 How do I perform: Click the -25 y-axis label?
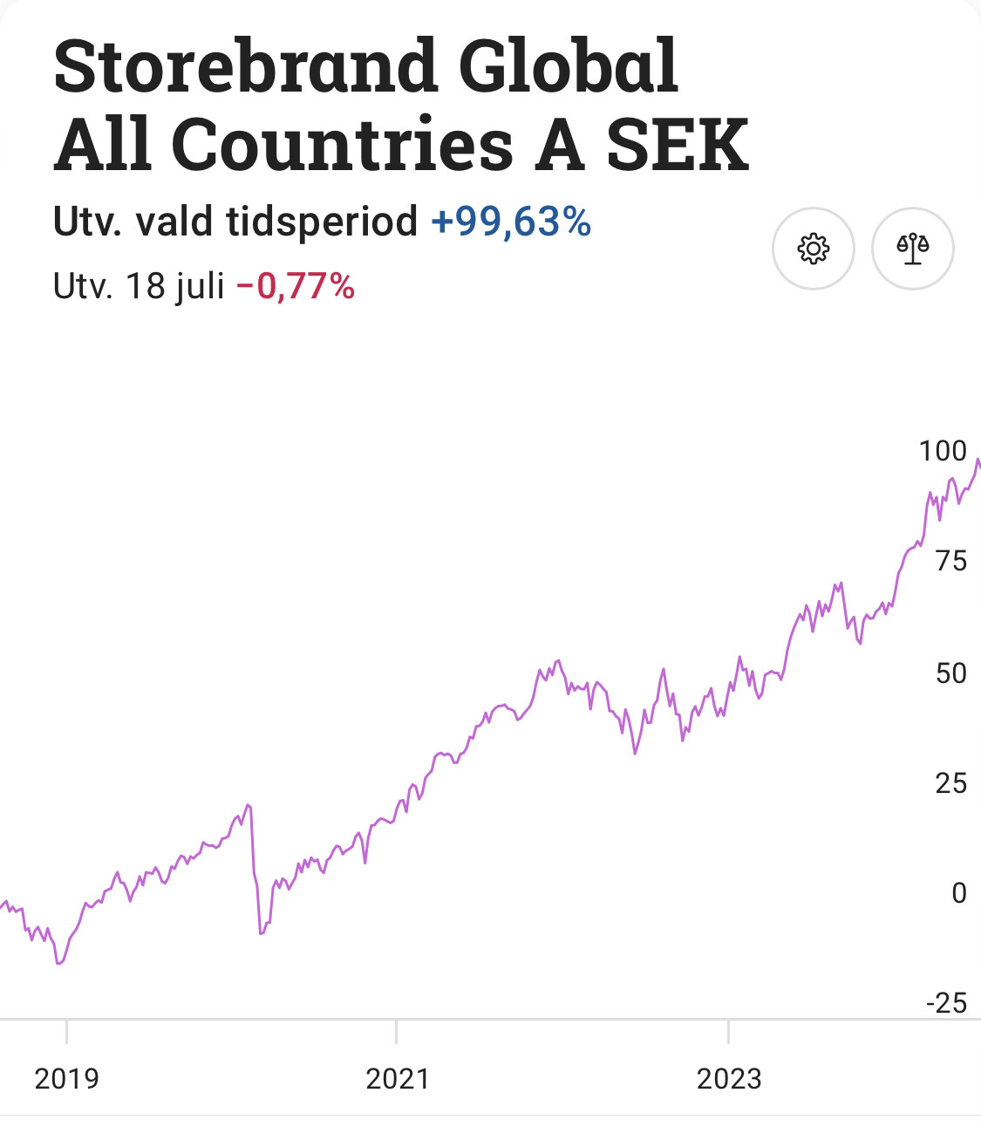(x=946, y=1003)
